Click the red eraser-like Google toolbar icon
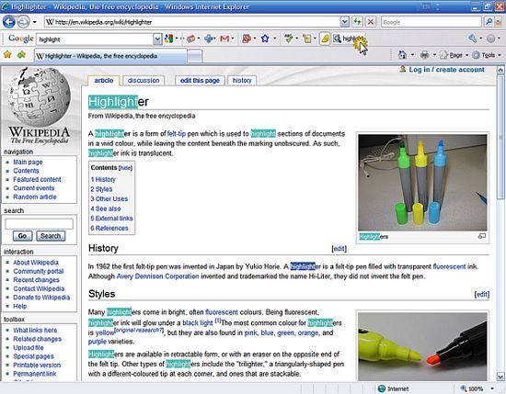 [x=191, y=39]
